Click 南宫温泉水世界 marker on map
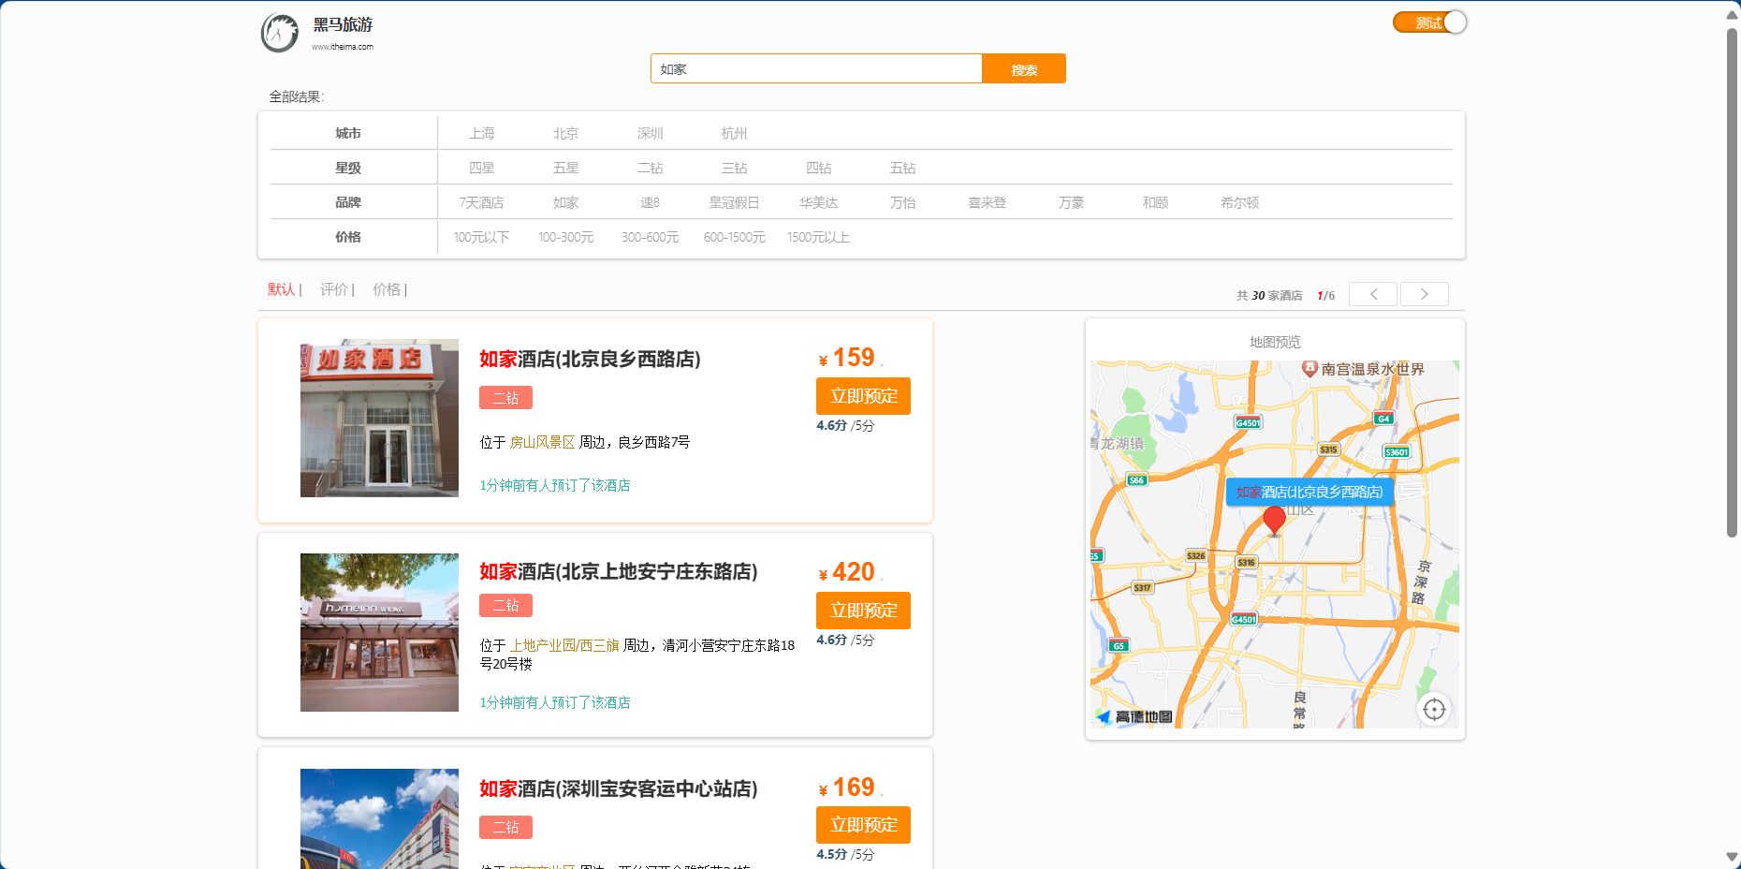1741x869 pixels. 1364,369
